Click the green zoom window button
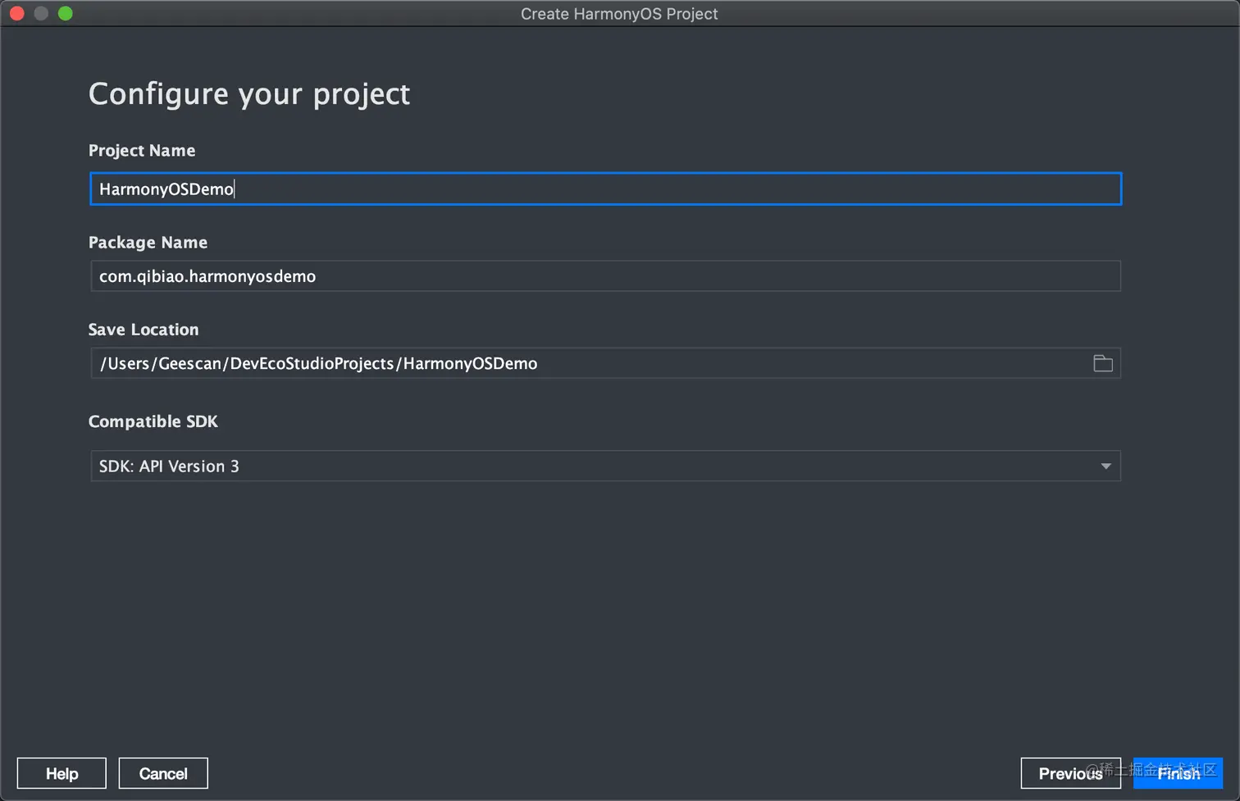 (x=66, y=13)
